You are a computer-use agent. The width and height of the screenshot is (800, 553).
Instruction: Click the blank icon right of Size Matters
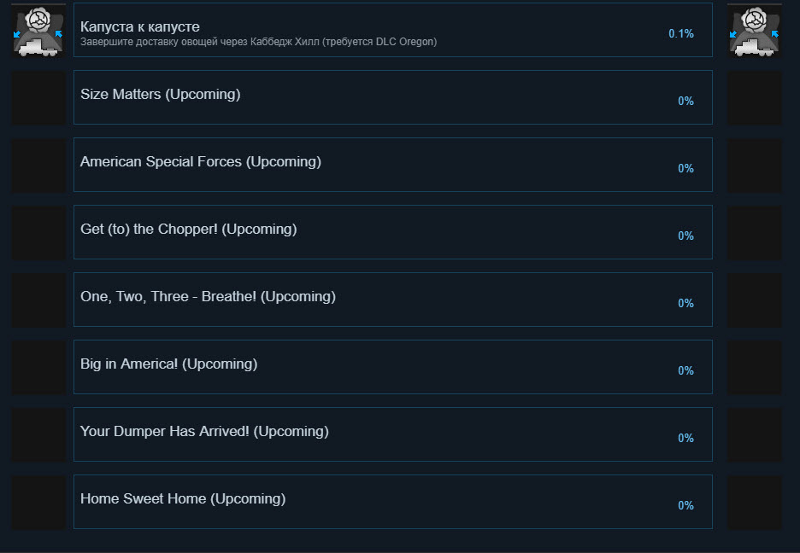tap(754, 98)
